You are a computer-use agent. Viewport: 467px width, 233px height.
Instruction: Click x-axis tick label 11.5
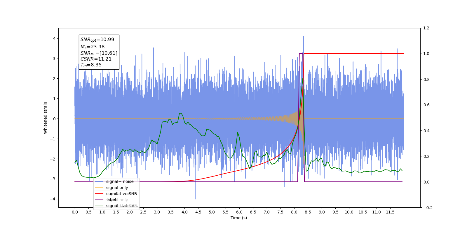(390, 212)
